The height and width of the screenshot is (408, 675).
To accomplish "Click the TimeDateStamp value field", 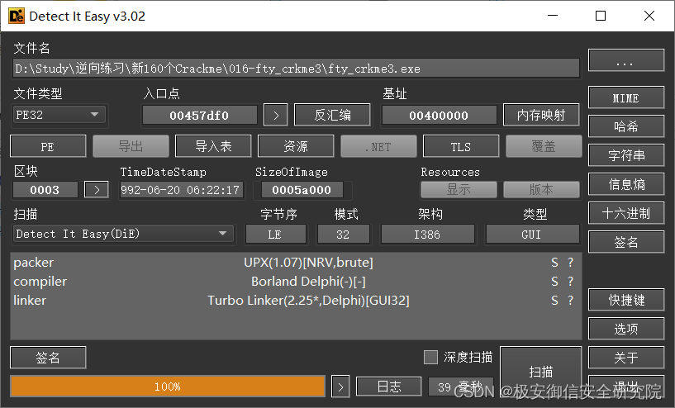I will click(181, 190).
